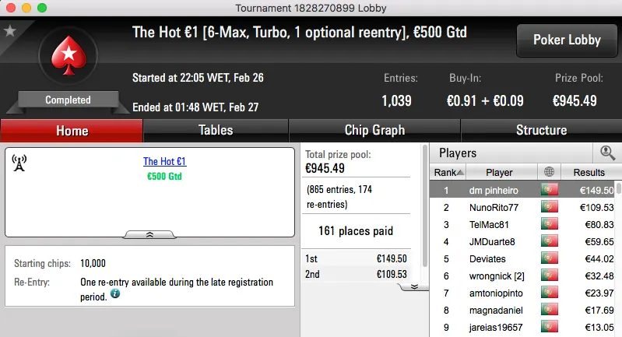The height and width of the screenshot is (337, 622).
Task: Click the Portugal flag beside NunoRito77
Action: click(x=551, y=208)
